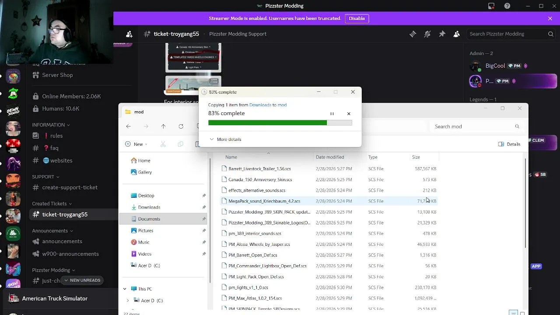The width and height of the screenshot is (560, 315).
Task: Collapse the Pizzster Modding category
Action: click(53, 270)
